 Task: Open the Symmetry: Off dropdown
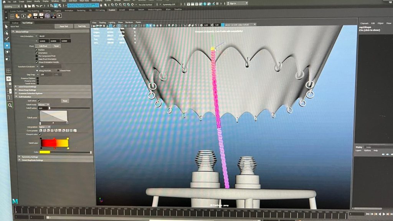point(170,5)
